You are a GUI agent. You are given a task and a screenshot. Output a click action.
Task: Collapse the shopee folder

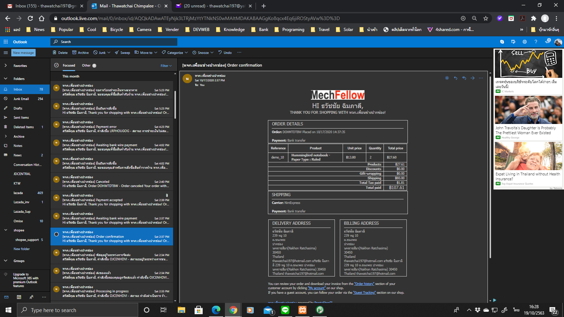coord(6,230)
